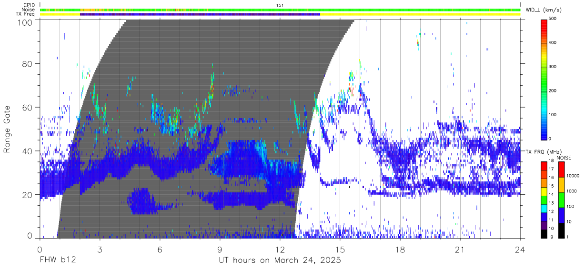Click the 60 tick on Range Gate axis
The height and width of the screenshot is (270, 585).
[27, 107]
